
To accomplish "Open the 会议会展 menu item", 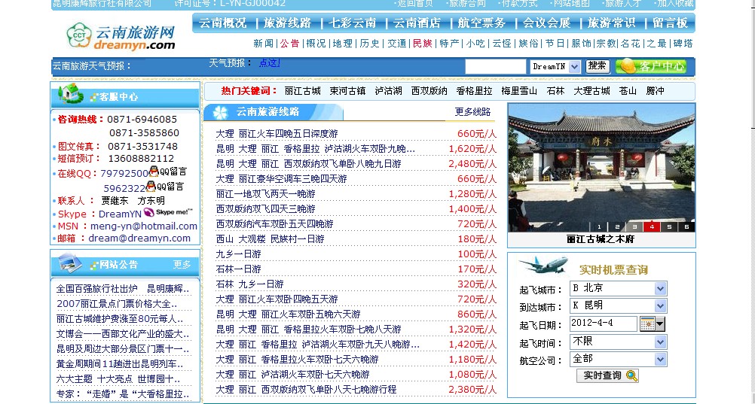I will (x=546, y=23).
